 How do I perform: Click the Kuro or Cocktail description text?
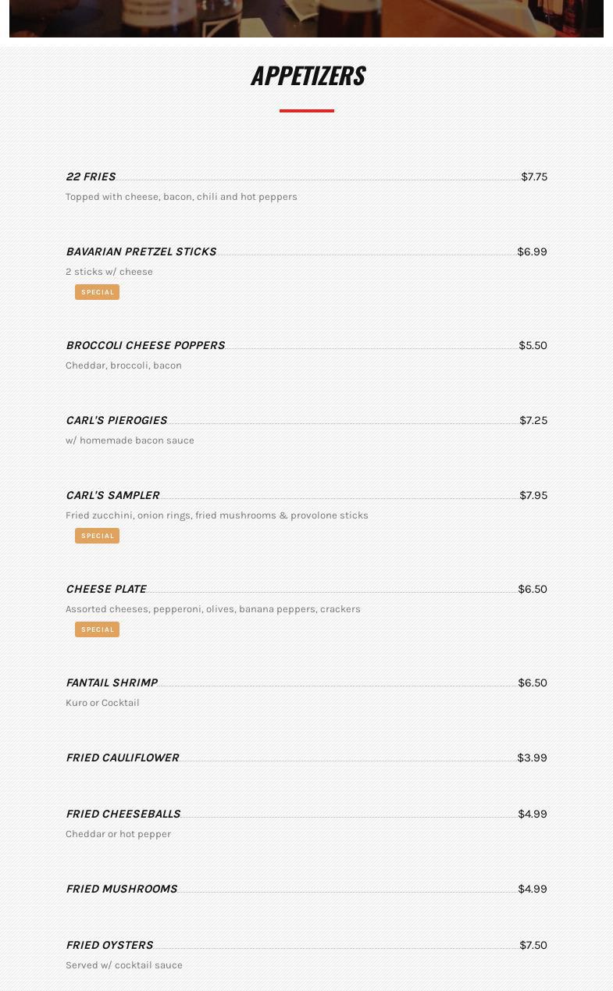click(x=102, y=703)
